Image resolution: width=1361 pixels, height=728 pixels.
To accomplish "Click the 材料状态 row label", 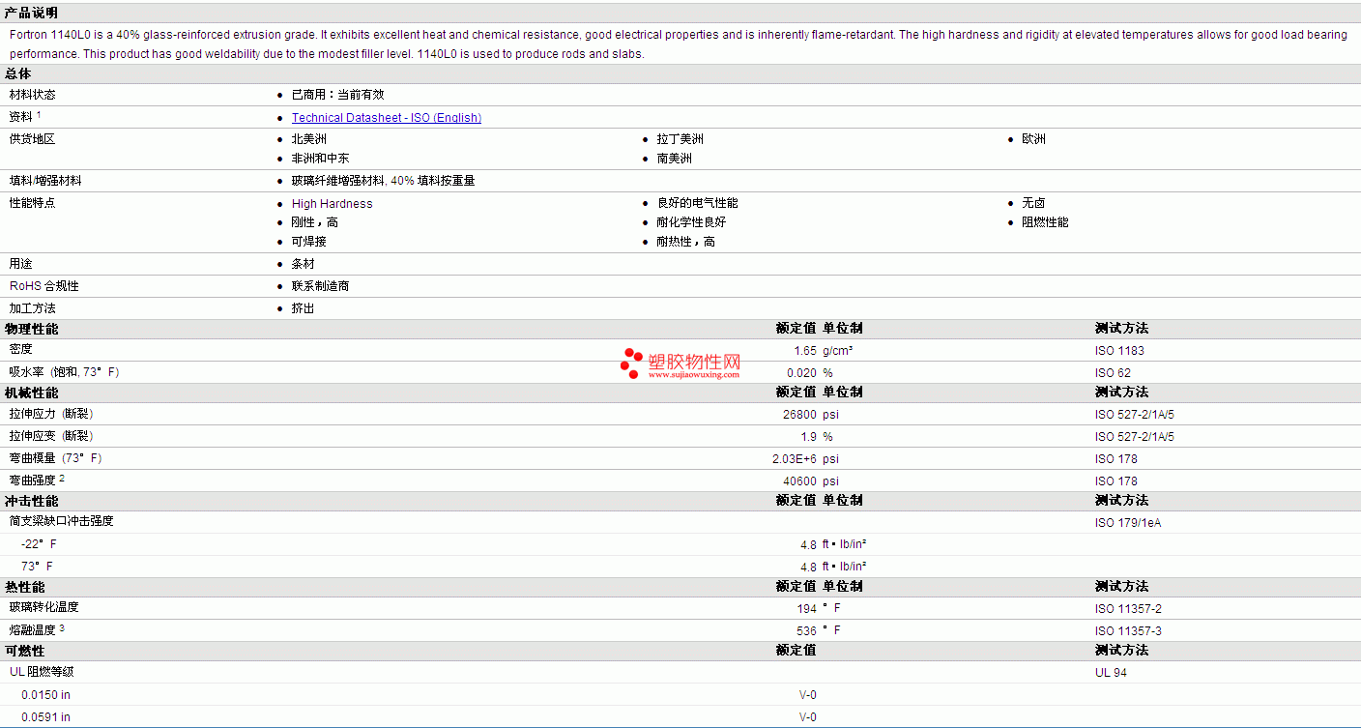I will (x=32, y=95).
